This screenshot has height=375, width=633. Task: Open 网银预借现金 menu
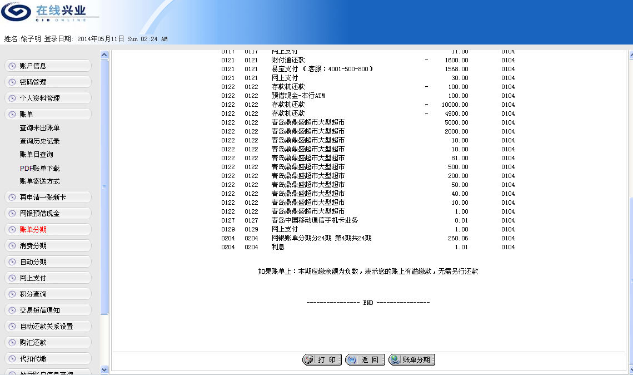(48, 213)
